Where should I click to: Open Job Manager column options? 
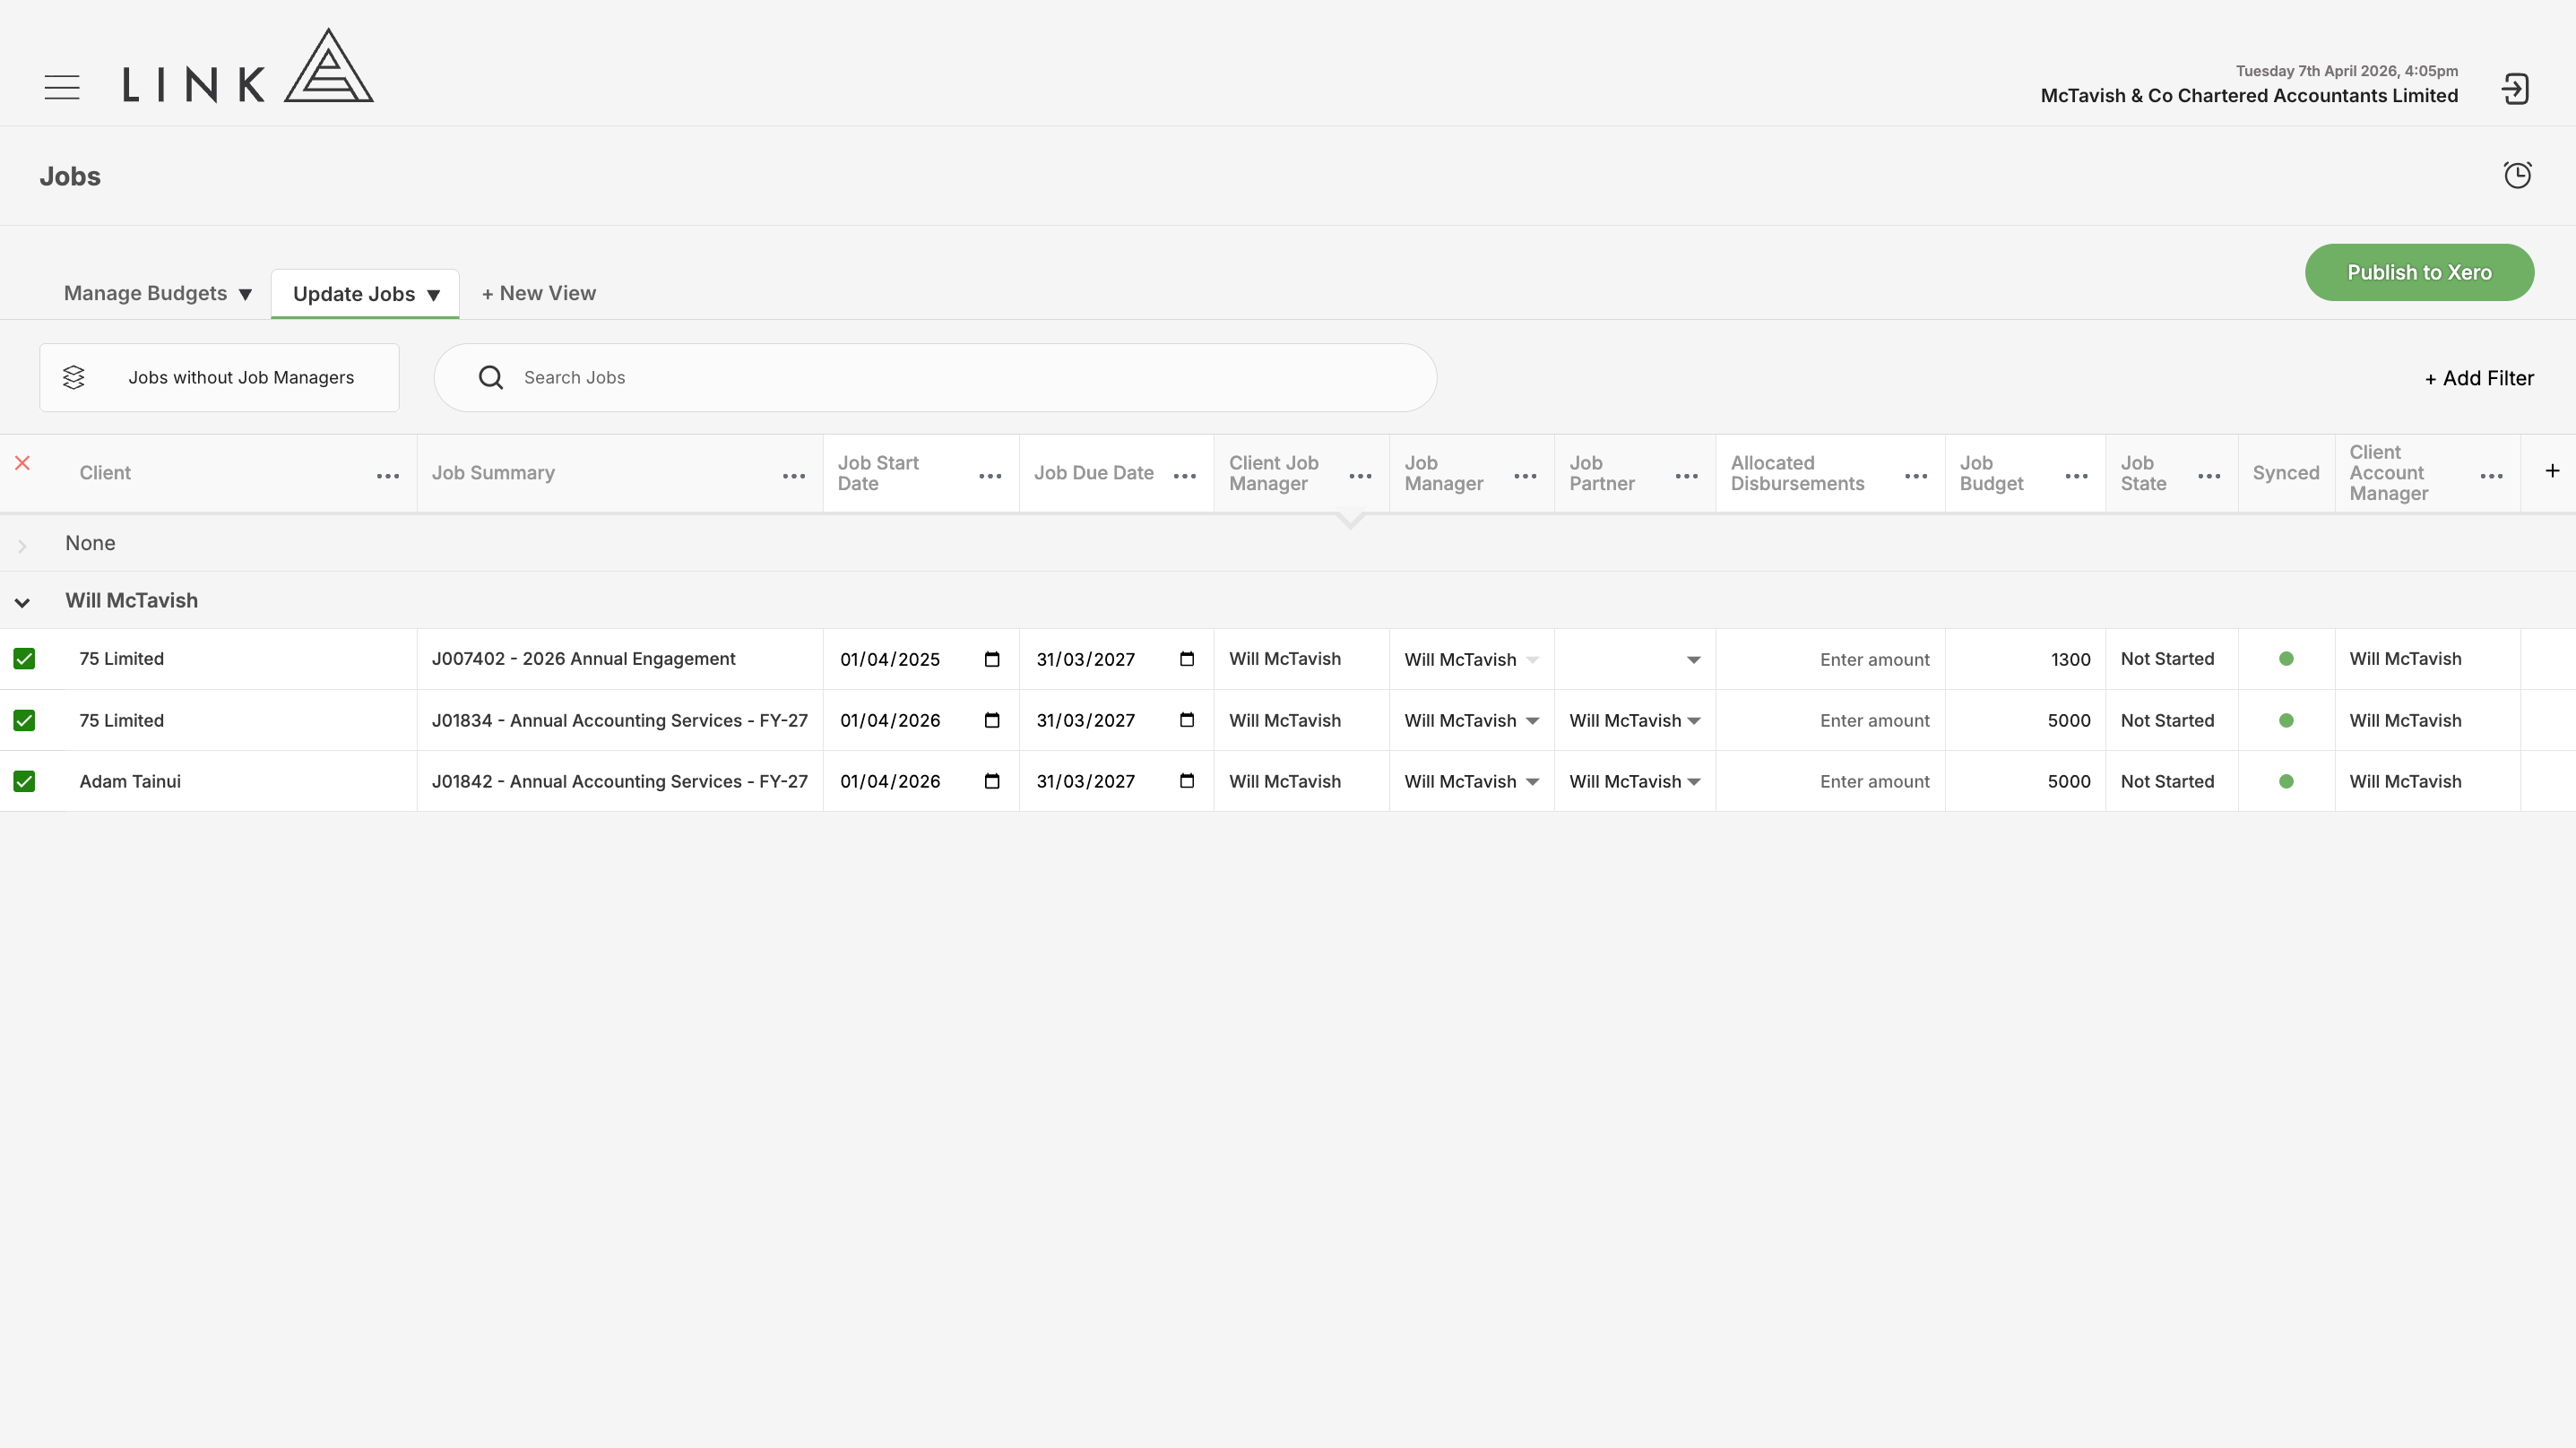(1525, 476)
